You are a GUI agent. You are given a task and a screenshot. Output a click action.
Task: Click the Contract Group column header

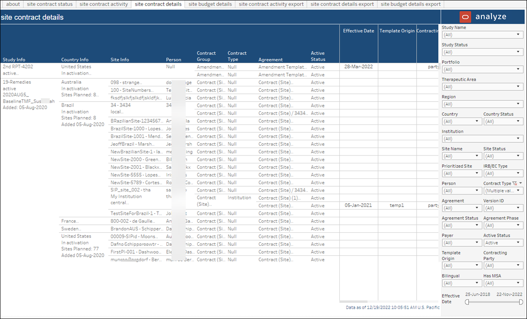pos(207,56)
